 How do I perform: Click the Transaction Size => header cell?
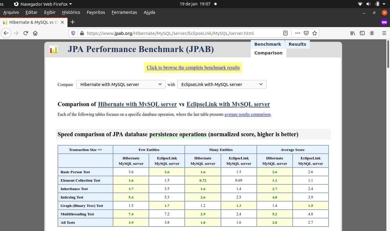pyautogui.click(x=85, y=150)
